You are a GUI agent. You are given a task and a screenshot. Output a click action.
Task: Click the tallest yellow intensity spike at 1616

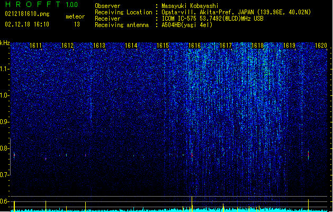pyautogui.click(x=192, y=204)
